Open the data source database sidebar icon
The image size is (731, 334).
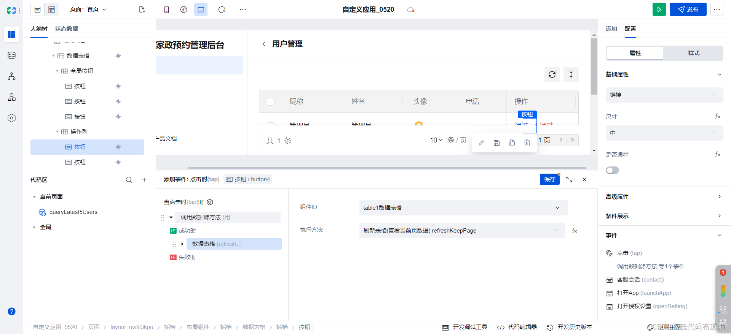coord(11,55)
